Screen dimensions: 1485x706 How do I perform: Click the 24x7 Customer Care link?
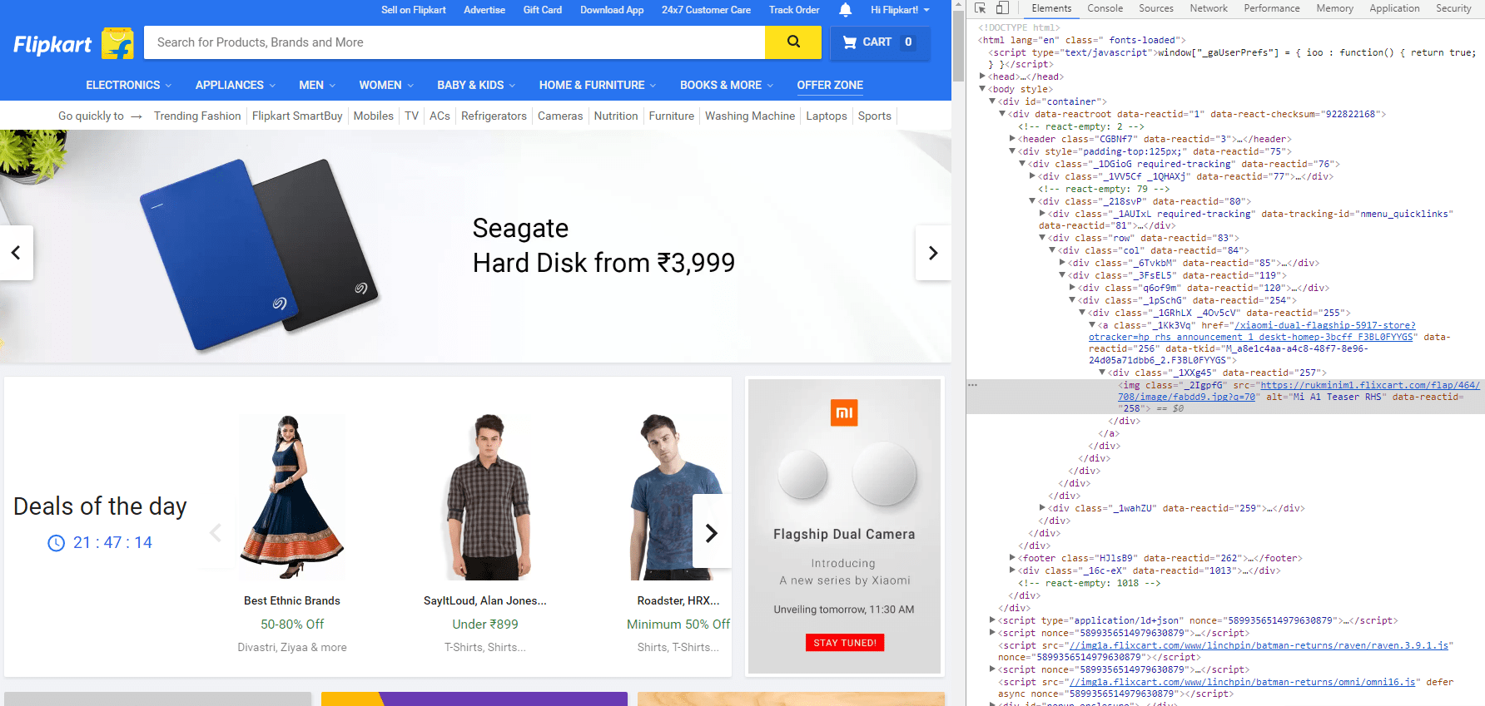tap(706, 10)
